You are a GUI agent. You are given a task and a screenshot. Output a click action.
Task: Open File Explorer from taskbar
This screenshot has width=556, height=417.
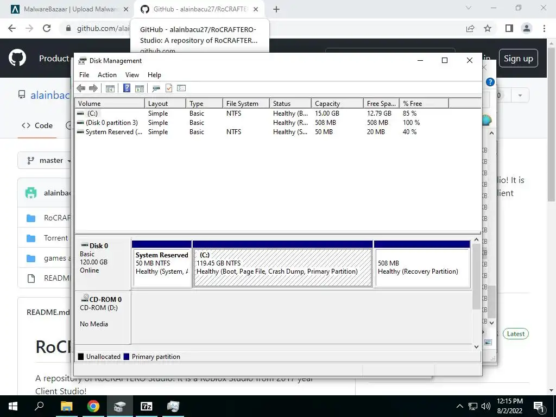[66, 406]
